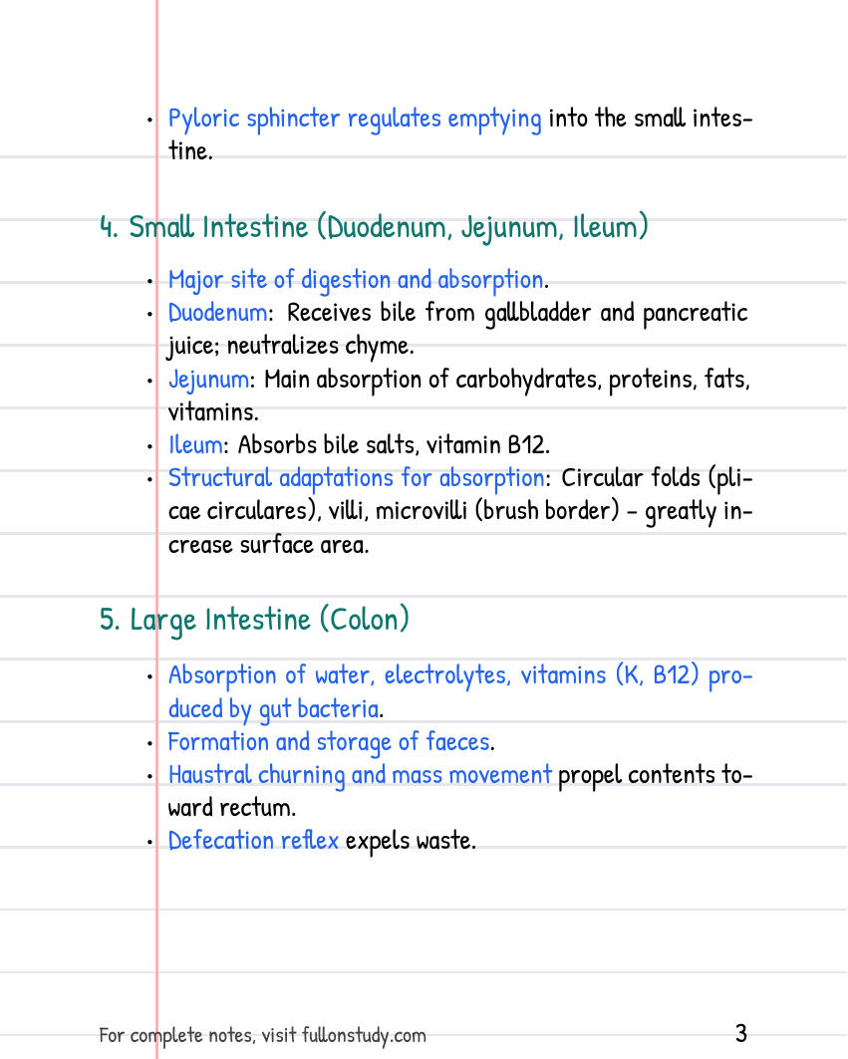Click the blue 'Defecation reflex' phrase
This screenshot has width=848, height=1059.
click(x=253, y=841)
